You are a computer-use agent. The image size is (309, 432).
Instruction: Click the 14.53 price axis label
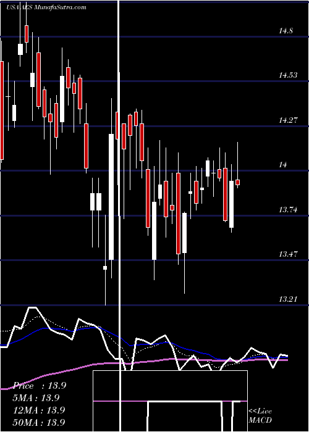[x=288, y=75]
